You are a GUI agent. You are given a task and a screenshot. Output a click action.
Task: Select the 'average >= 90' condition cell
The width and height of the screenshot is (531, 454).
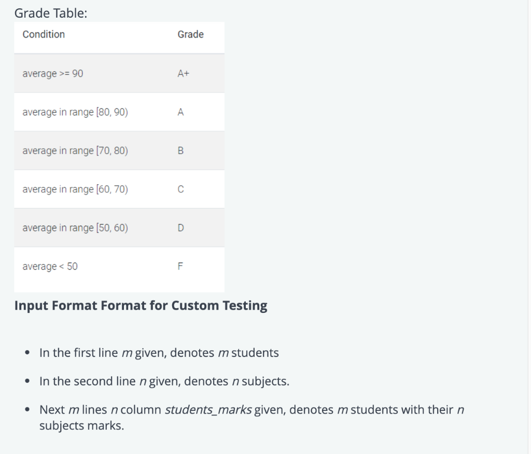click(53, 74)
